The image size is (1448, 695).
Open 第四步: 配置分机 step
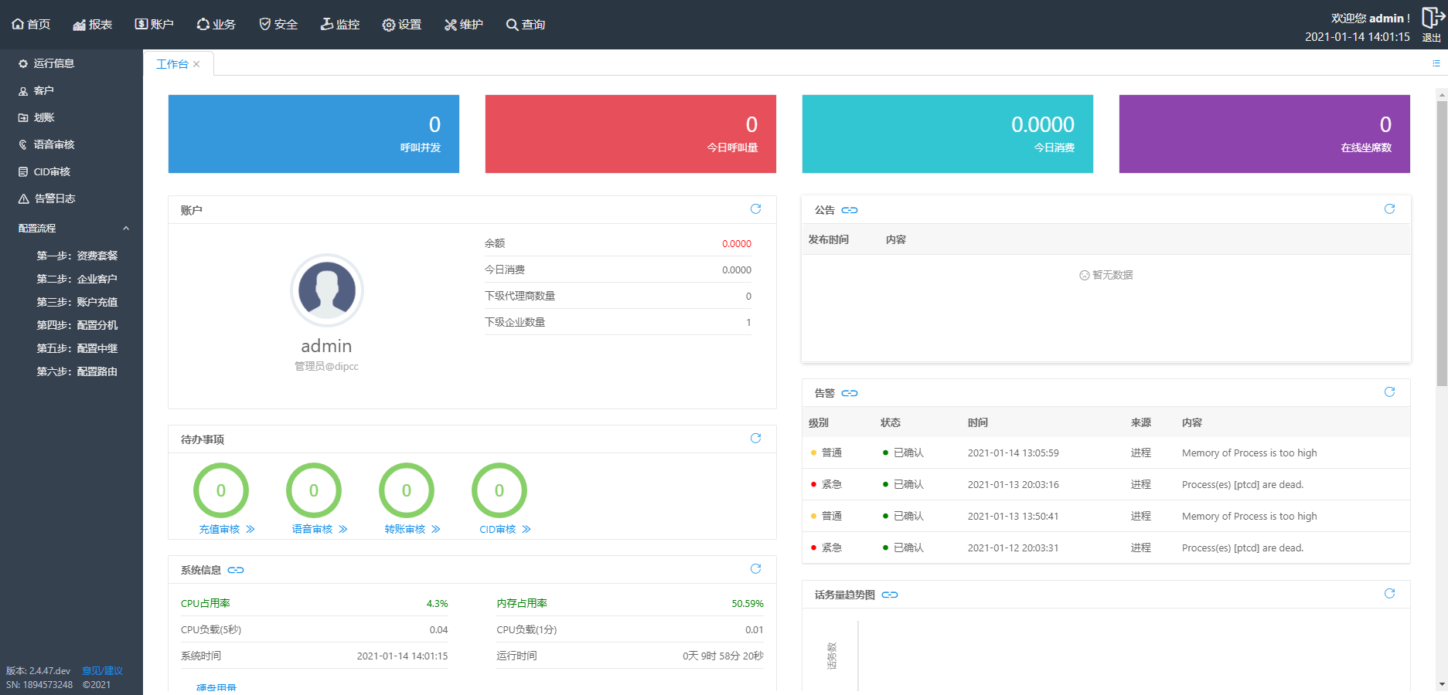(x=77, y=325)
